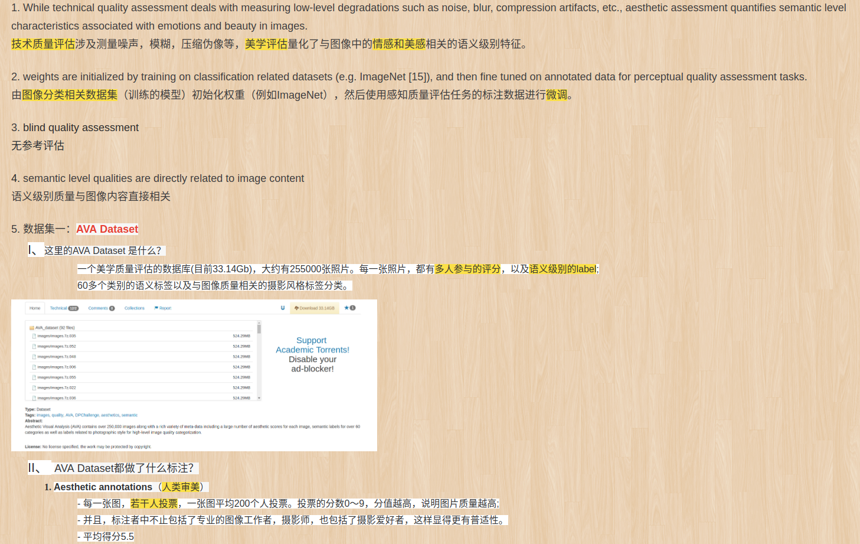Click the 524.29MB size for images.7z.035
Viewport: 860px width, 544px height.
[241, 336]
